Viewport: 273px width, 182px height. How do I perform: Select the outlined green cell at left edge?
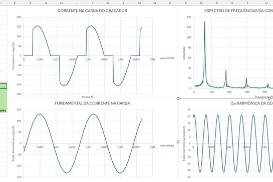[x=4, y=85]
